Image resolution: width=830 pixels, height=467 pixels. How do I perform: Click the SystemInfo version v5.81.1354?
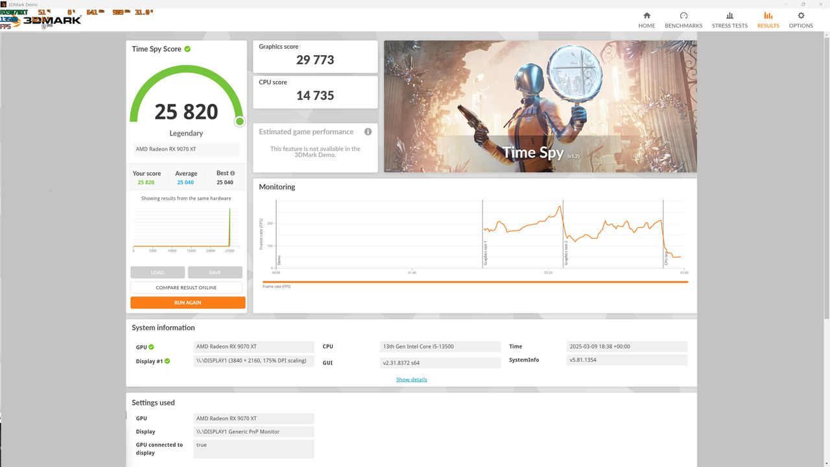pos(627,360)
